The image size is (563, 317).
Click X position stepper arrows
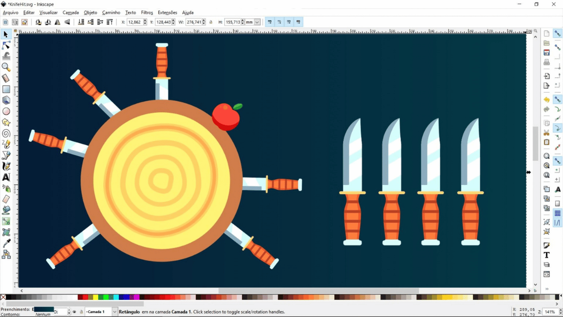[x=145, y=22]
